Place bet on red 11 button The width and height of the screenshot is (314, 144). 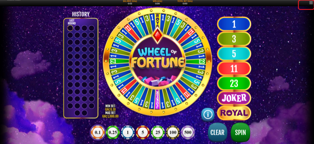pyautogui.click(x=234, y=69)
